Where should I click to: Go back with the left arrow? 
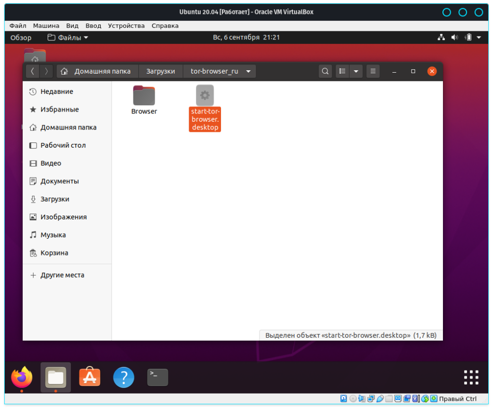[x=32, y=71]
